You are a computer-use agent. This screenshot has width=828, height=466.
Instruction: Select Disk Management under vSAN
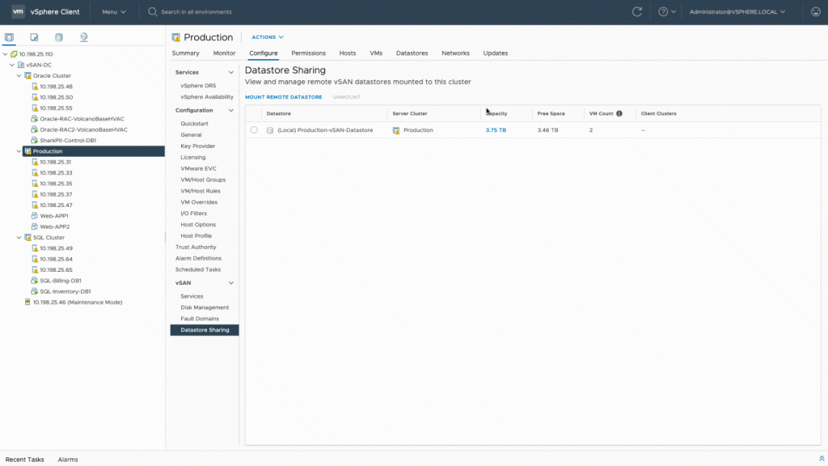pyautogui.click(x=205, y=307)
